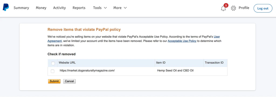Screen dimensions: 276x97
Task: Open the Activity menu item
Action: pos(60,8)
